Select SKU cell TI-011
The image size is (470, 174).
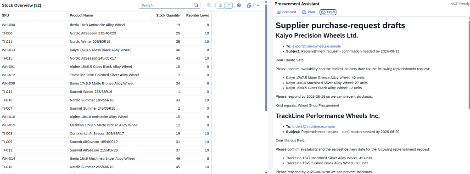tap(7, 42)
